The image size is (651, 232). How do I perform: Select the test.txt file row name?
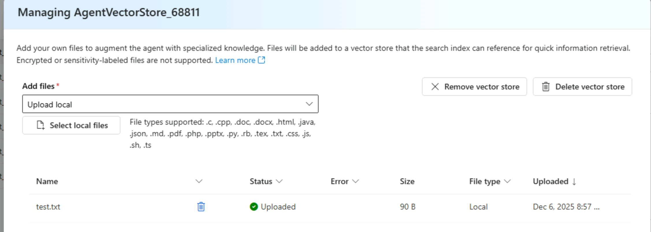(48, 207)
